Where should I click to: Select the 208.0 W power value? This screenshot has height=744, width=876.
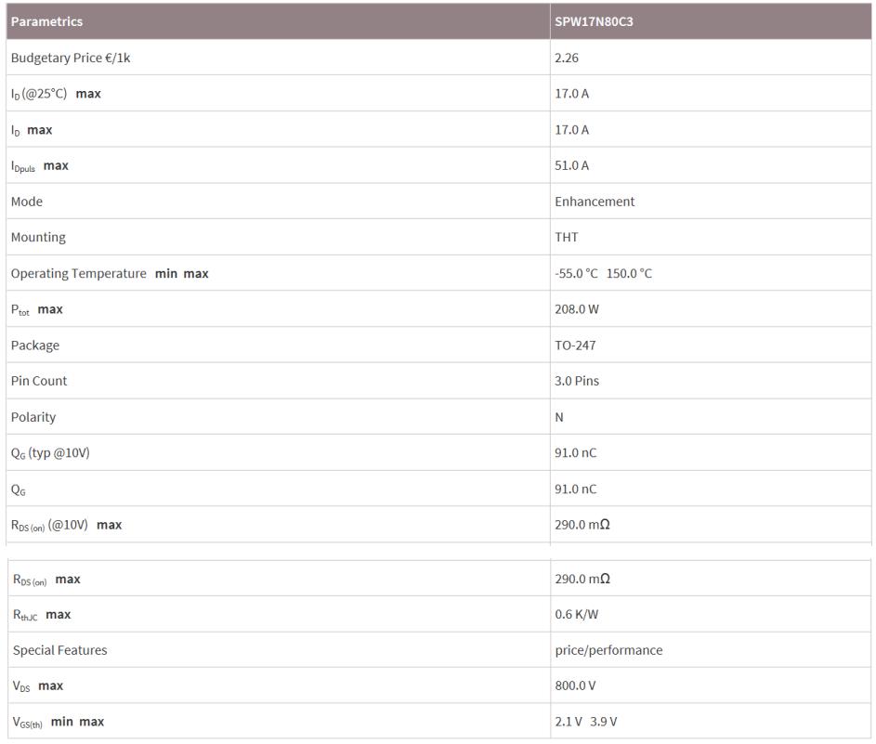[577, 309]
